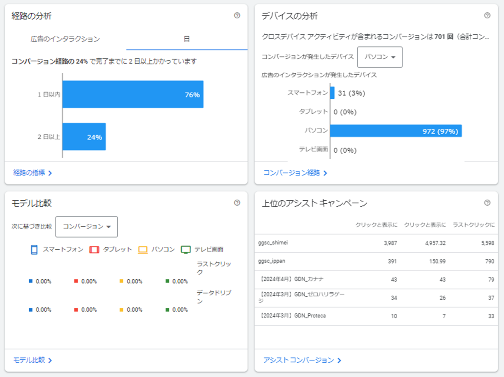
Task: Click chevron arrow next to アシスト コンバージョン
Action: coord(339,360)
